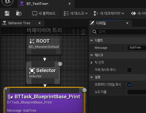
Task: Expand the 틱 간격 property
Action: (92, 62)
